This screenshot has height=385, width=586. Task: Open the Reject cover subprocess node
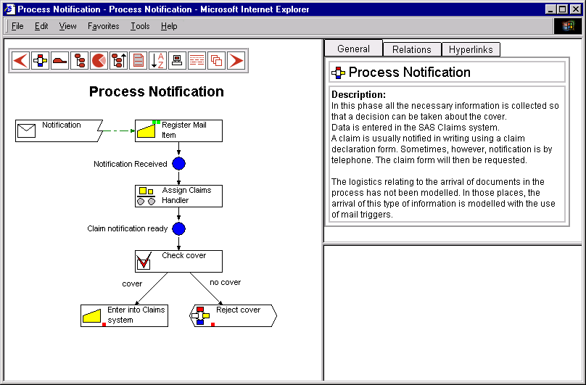pyautogui.click(x=233, y=315)
